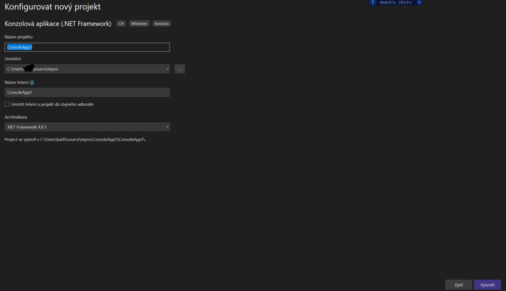Enable placing solution and project in same directory
506x291 pixels.
[x=7, y=104]
